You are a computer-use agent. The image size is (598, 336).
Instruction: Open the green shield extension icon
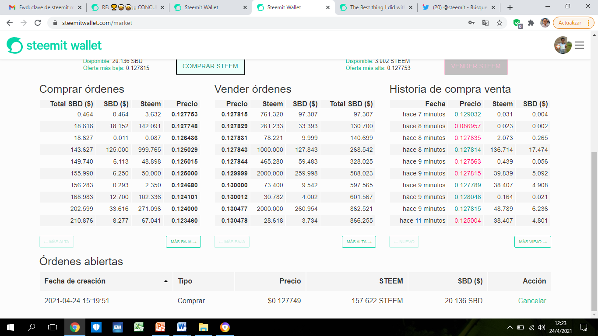click(x=517, y=23)
